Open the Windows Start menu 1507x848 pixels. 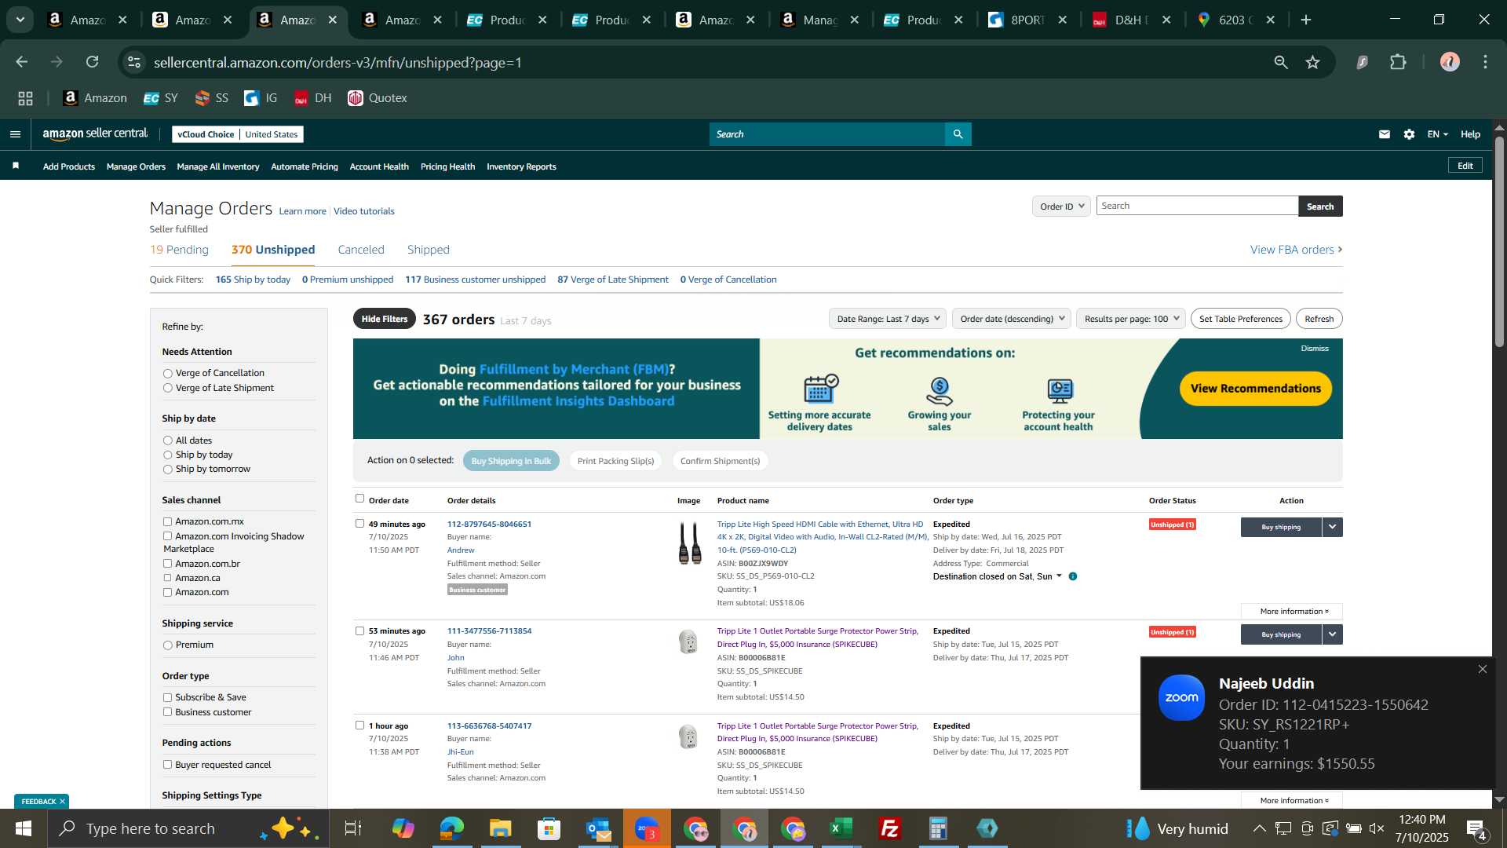tap(24, 828)
